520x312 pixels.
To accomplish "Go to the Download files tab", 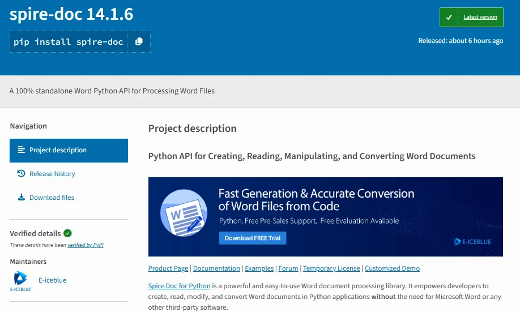I will click(x=52, y=198).
